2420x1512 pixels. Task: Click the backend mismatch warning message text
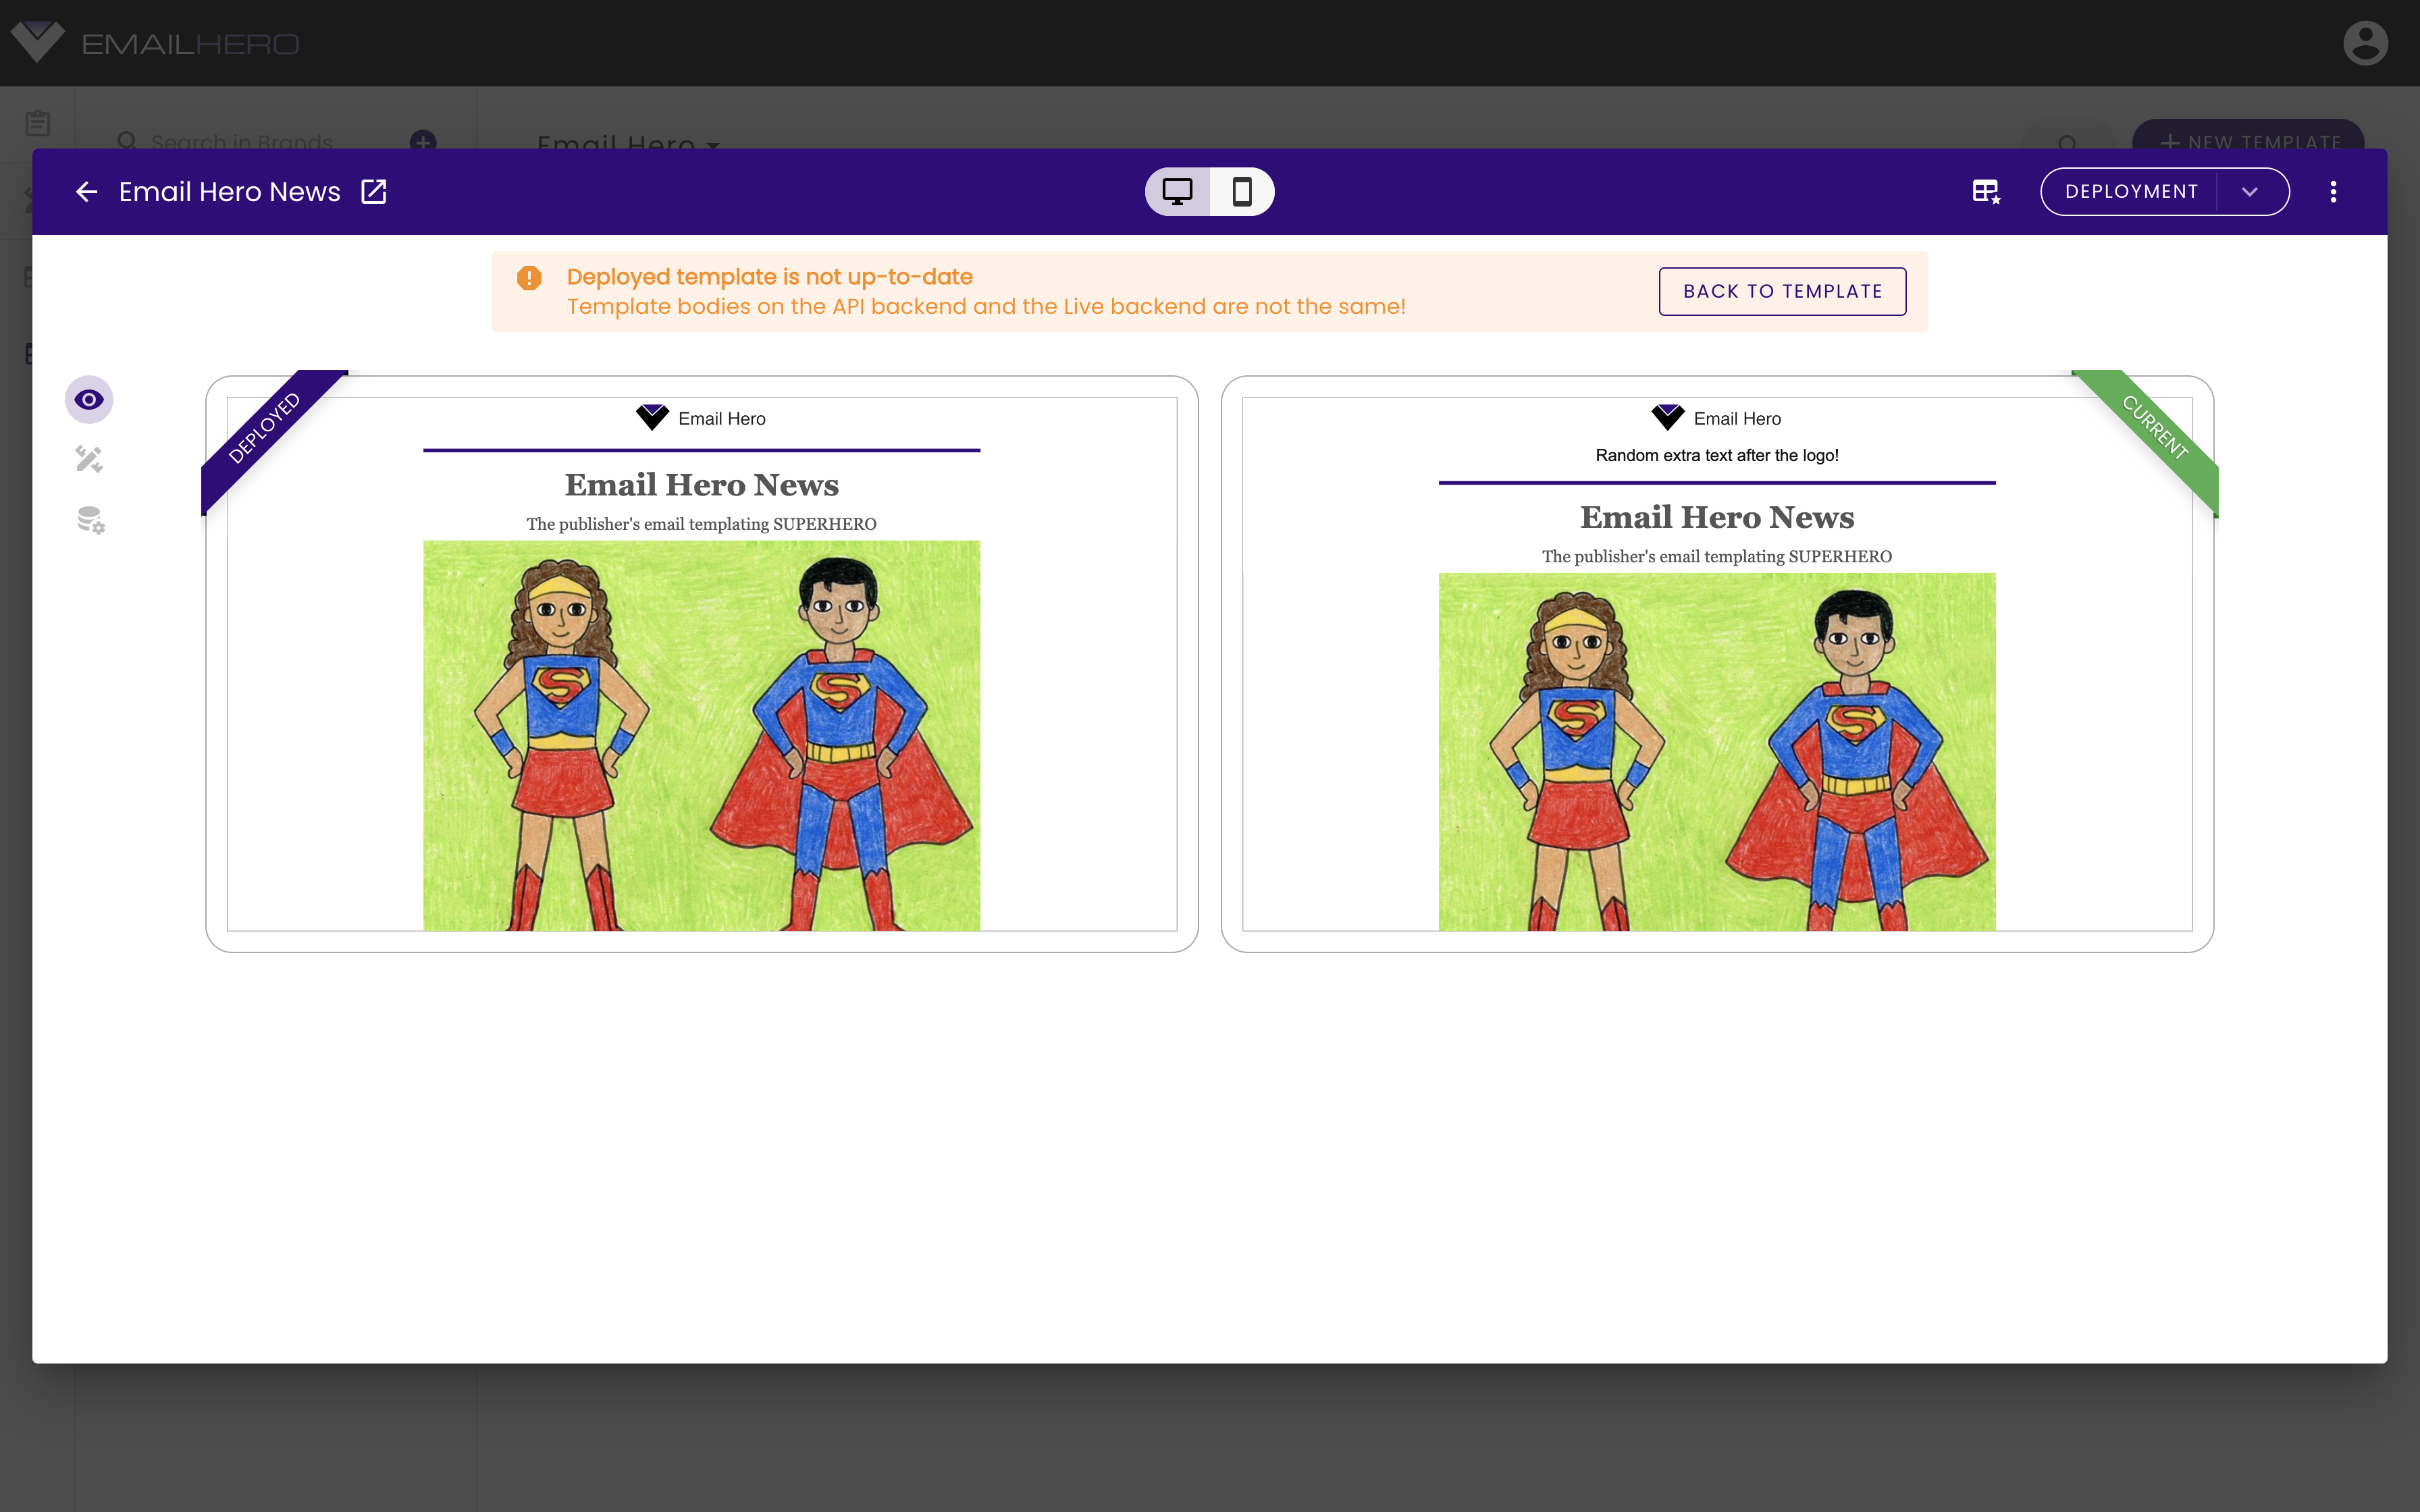coord(986,307)
